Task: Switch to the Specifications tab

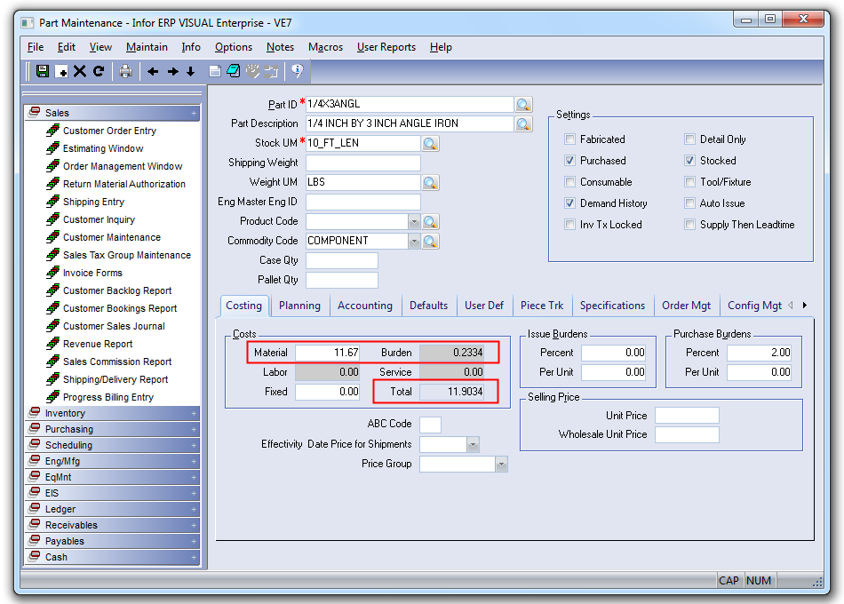Action: [612, 306]
